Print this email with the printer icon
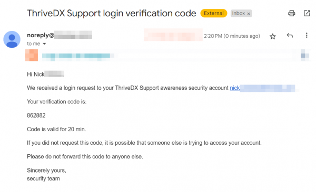This screenshot has width=316, height=192. 291,13
